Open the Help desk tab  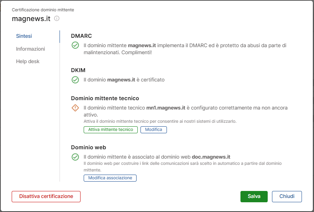tap(28, 61)
